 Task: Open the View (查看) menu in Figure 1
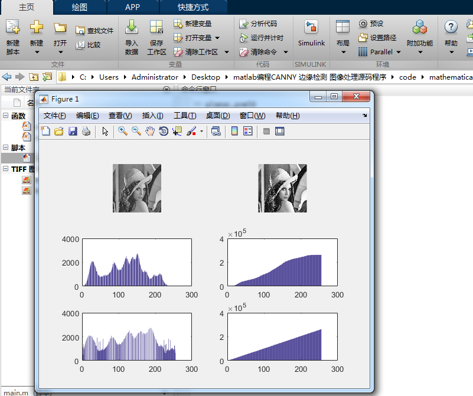(x=120, y=116)
